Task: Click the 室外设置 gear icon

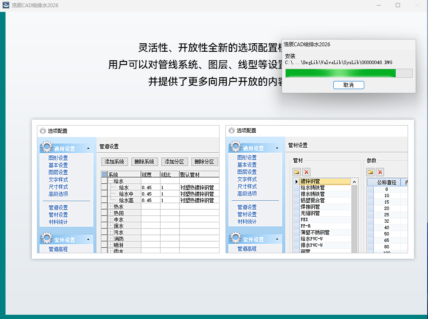Action: (x=46, y=239)
